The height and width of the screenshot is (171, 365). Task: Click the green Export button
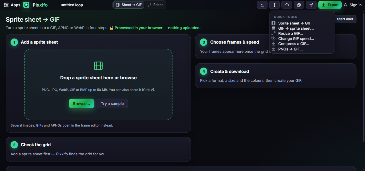point(330,5)
